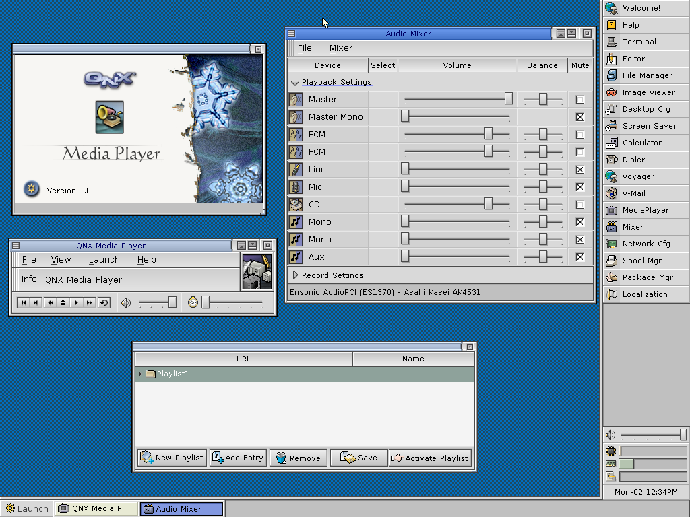Screen dimensions: 690x517
Task: Open Help from the shelf
Action: click(646, 25)
